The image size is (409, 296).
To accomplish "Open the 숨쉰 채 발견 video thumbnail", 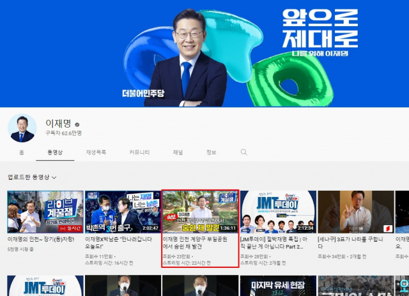I will point(200,212).
